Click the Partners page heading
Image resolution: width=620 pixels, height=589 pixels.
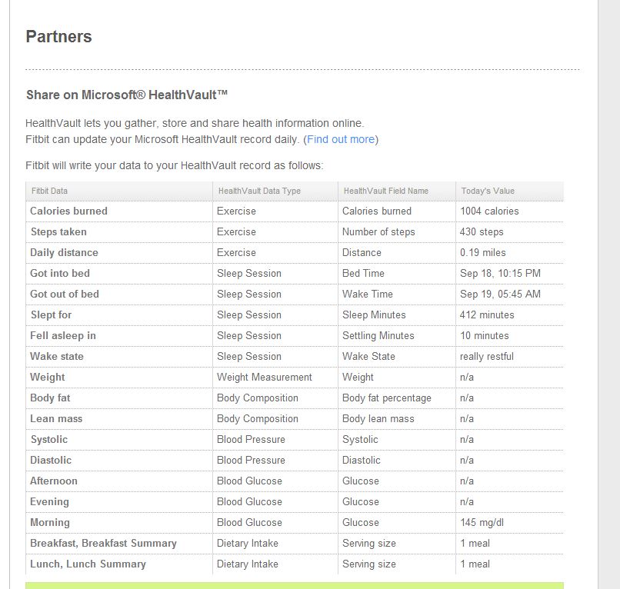58,37
